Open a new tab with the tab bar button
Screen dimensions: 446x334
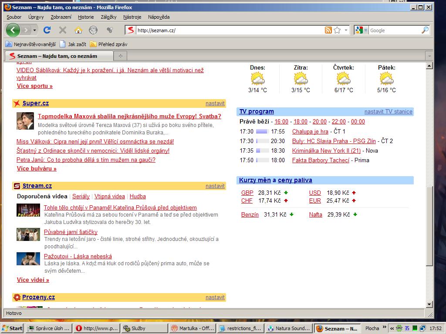tap(121, 56)
